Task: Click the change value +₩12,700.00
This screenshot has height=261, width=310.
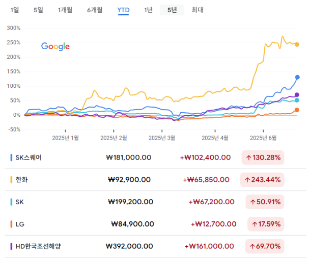Action: click(213, 224)
